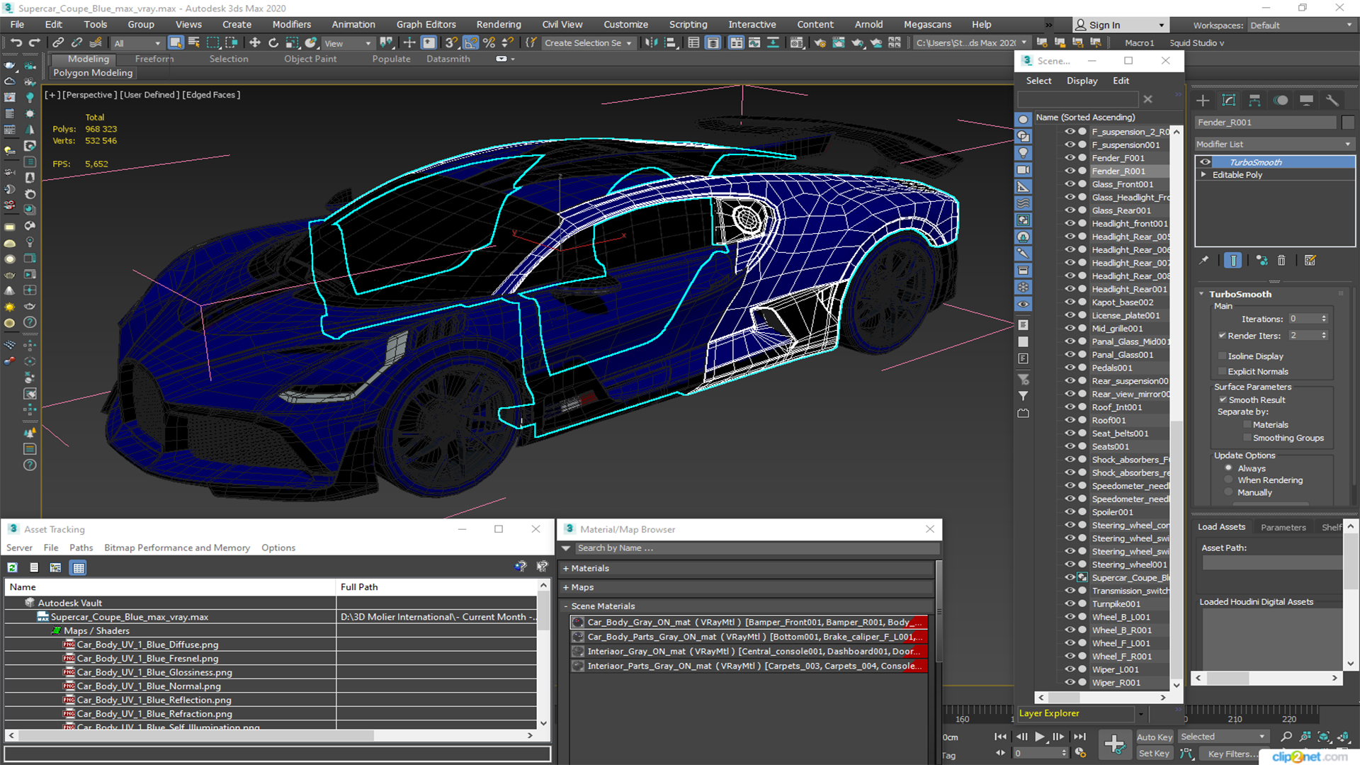Open the Utilities wrench tab
Viewport: 1360px width, 765px height.
point(1332,100)
